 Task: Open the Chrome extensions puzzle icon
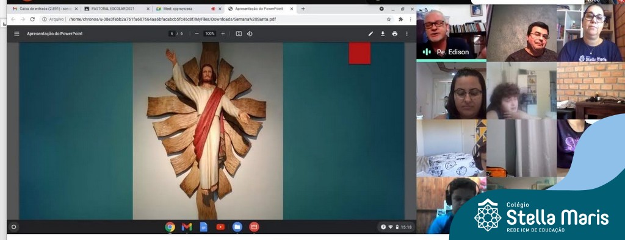[x=400, y=19]
